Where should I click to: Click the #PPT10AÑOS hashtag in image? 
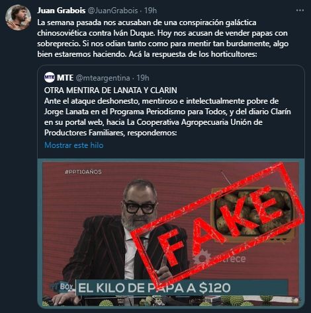coord(83,172)
